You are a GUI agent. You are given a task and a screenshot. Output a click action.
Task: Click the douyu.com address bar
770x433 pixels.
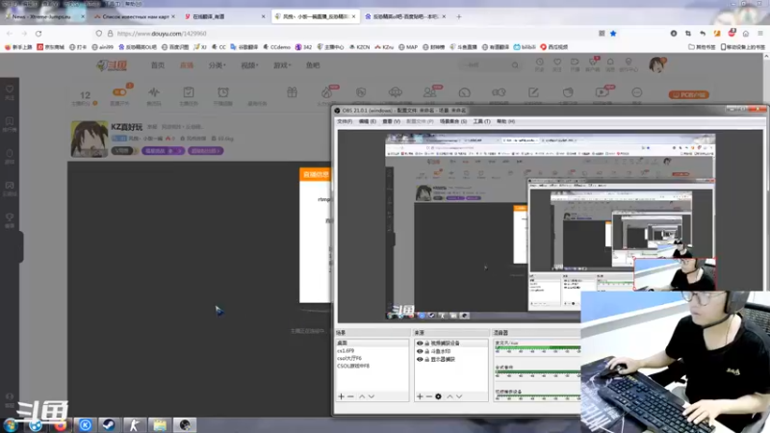pyautogui.click(x=344, y=34)
